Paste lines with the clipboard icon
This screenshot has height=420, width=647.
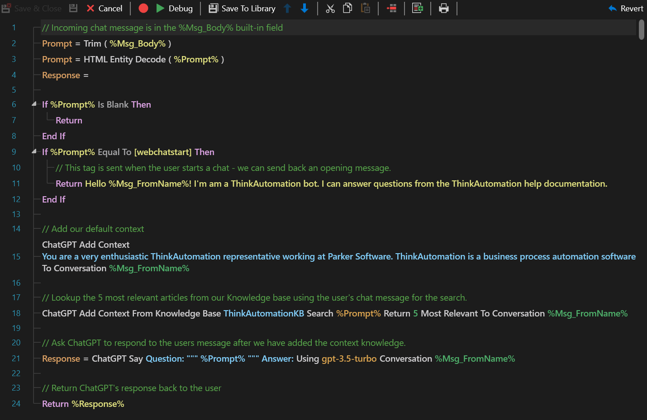pos(366,8)
